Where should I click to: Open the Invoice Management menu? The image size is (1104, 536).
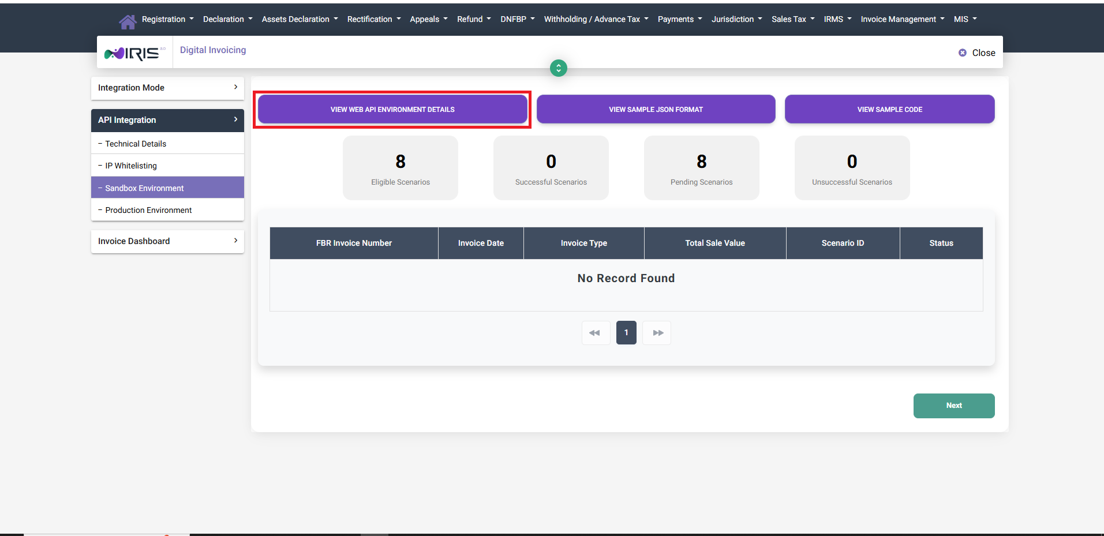[901, 19]
